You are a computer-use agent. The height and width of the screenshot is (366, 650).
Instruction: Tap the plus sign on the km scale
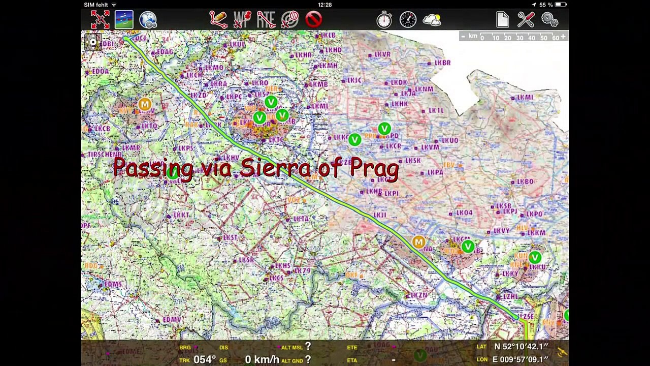pyautogui.click(x=563, y=37)
